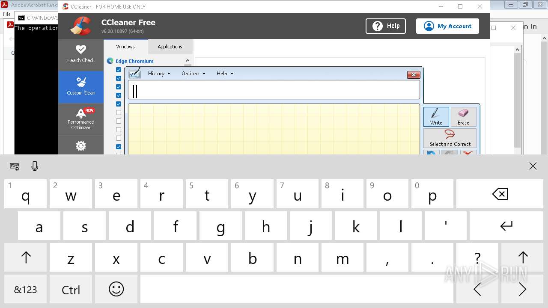Screen dimensions: 548x308
Task: Open the Performance Optimizer section
Action: [x=81, y=119]
